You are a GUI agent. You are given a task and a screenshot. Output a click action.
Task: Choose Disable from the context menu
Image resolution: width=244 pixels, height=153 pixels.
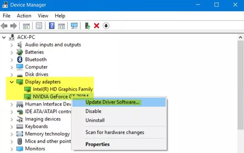click(119, 111)
